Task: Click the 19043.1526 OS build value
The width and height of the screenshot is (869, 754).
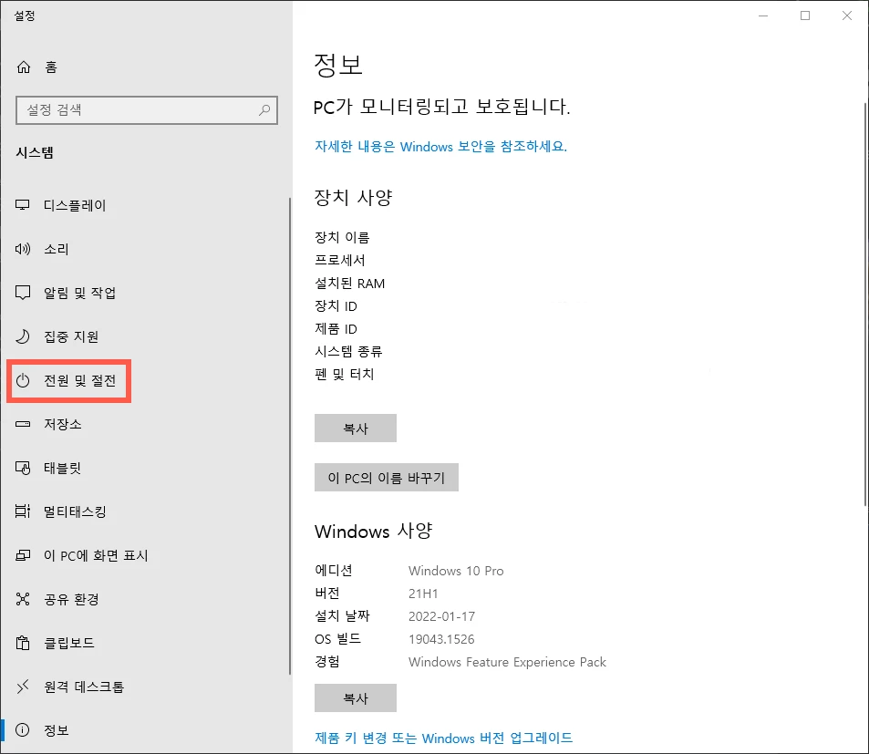Action: point(441,639)
